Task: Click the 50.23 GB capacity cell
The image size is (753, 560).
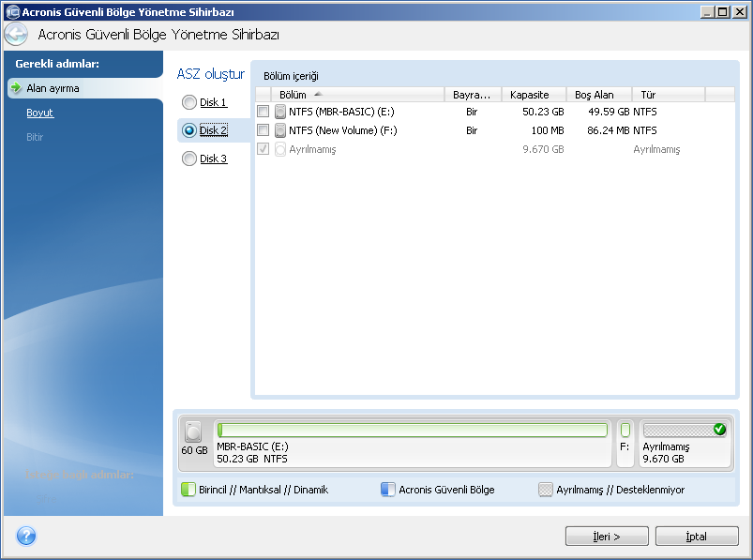Action: coord(543,112)
